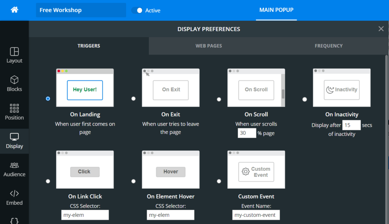Open the Frequency tab

328,46
